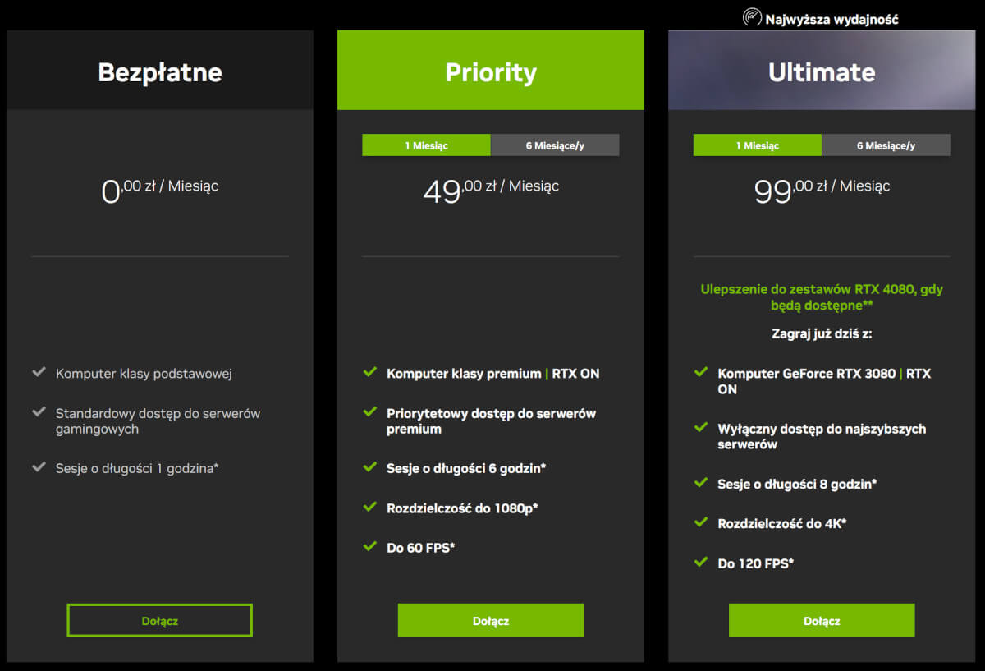985x671 pixels.
Task: Select 6 Miesiące/y billing for Priority plan
Action: [555, 145]
